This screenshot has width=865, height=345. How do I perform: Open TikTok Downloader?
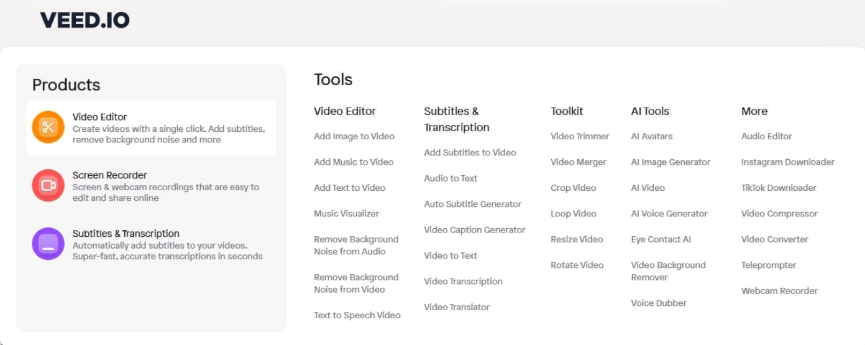pos(779,188)
